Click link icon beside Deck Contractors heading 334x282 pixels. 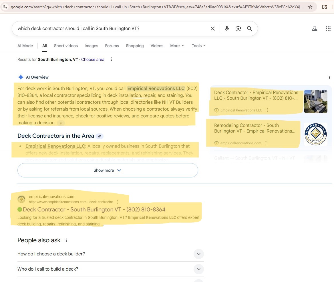100,136
